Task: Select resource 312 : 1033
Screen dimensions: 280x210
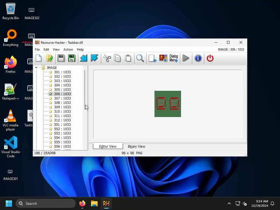Action: tap(62, 120)
